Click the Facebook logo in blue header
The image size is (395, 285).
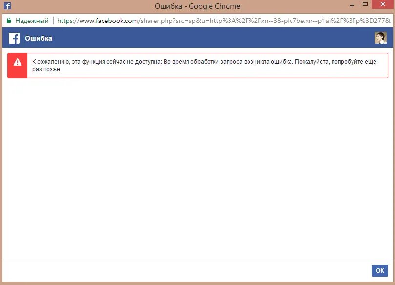pyautogui.click(x=14, y=38)
